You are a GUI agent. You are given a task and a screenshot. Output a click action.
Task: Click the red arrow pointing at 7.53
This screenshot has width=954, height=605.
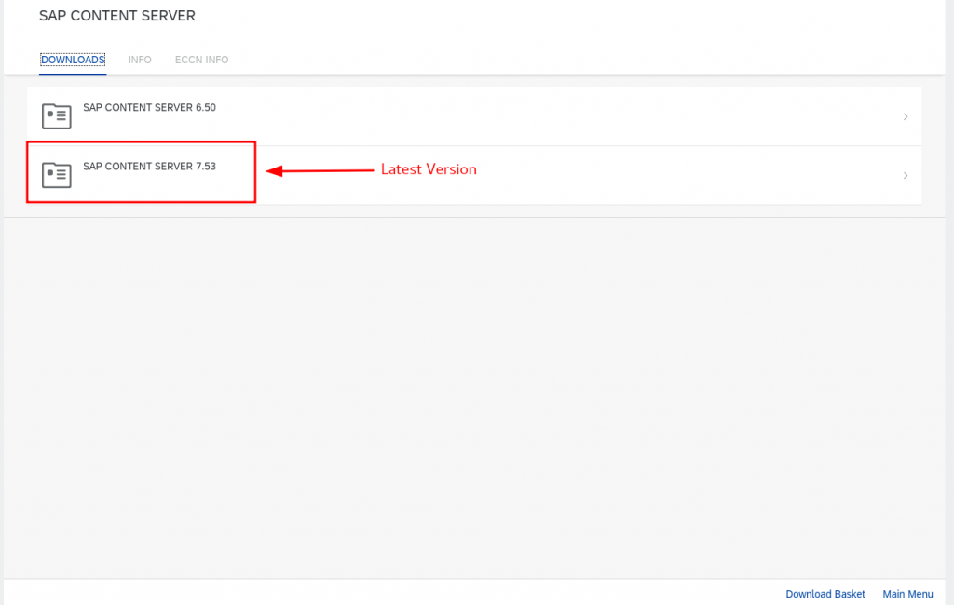pos(319,171)
